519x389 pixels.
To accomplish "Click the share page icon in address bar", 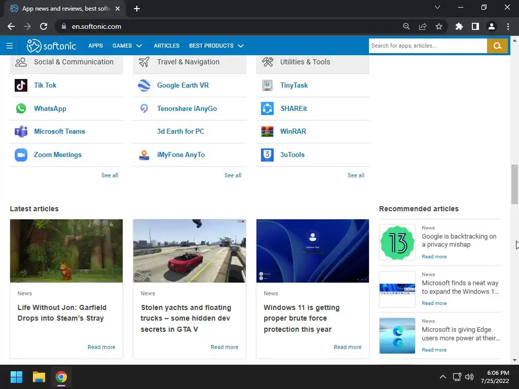I will pyautogui.click(x=423, y=26).
